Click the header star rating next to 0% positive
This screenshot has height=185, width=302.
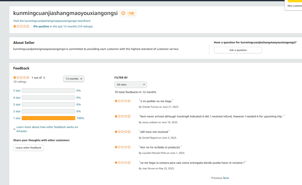pos(21,26)
